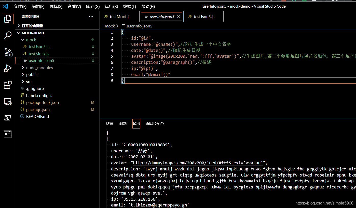Open the Terminal (终端) menu
The width and height of the screenshot is (356, 208).
[129, 6]
